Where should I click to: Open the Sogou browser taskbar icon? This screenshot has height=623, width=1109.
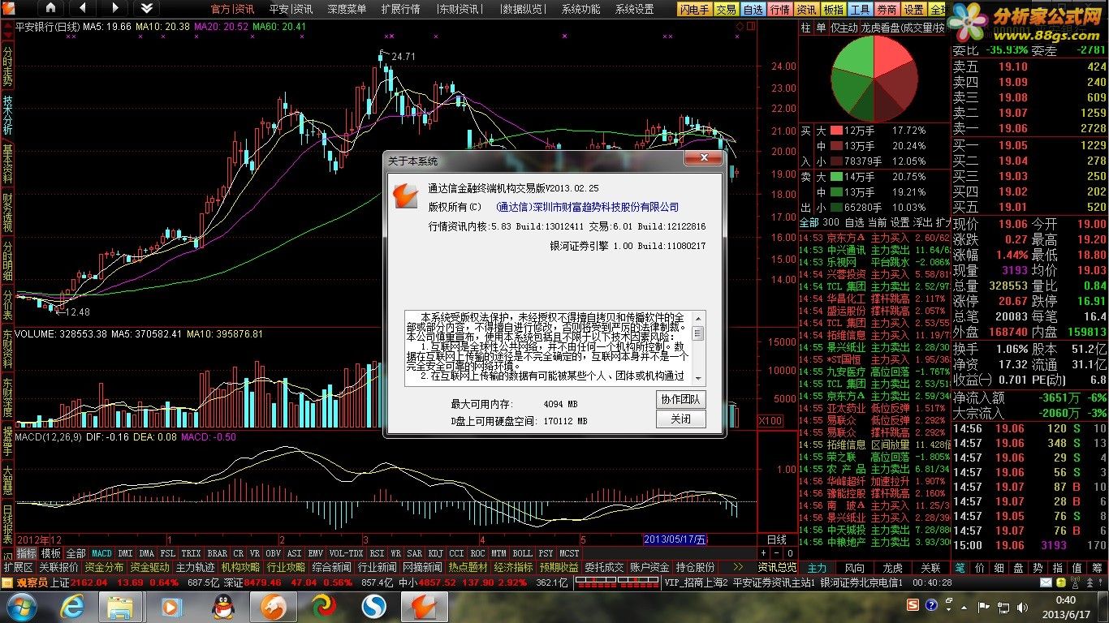[373, 607]
